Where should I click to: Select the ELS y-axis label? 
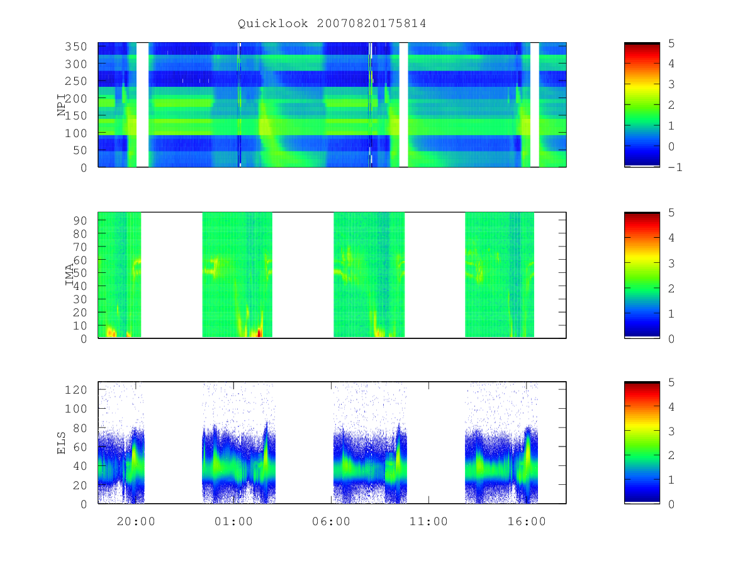tap(62, 443)
